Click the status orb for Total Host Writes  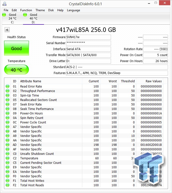coord(7,181)
